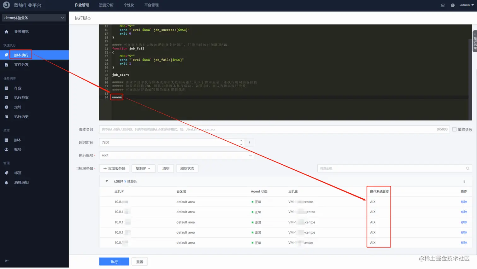Click the 超时时长 7200 field
Screen dimensions: 477x269
(x=172, y=142)
